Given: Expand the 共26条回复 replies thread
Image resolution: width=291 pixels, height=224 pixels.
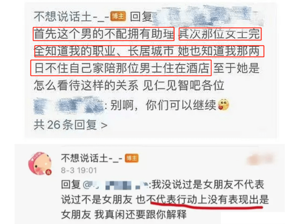Looking at the screenshot, I should point(71,125).
